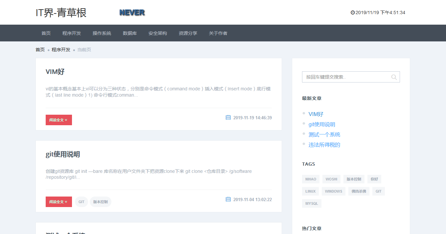Image resolution: width=446 pixels, height=234 pixels.
Task: Select the WOSHI tag in TAGS
Action: [331, 179]
